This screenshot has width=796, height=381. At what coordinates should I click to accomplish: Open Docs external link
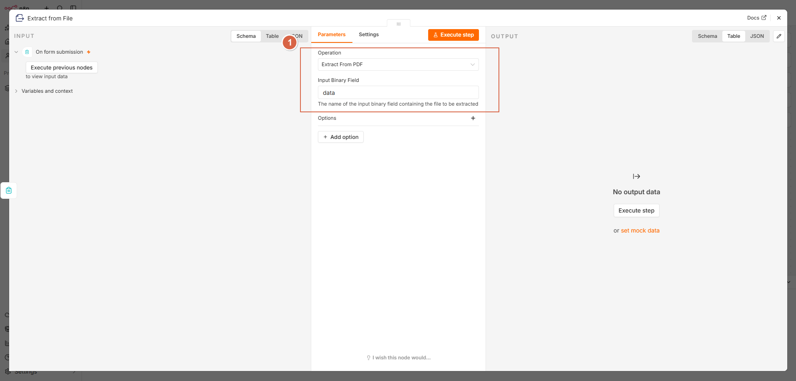pos(756,18)
